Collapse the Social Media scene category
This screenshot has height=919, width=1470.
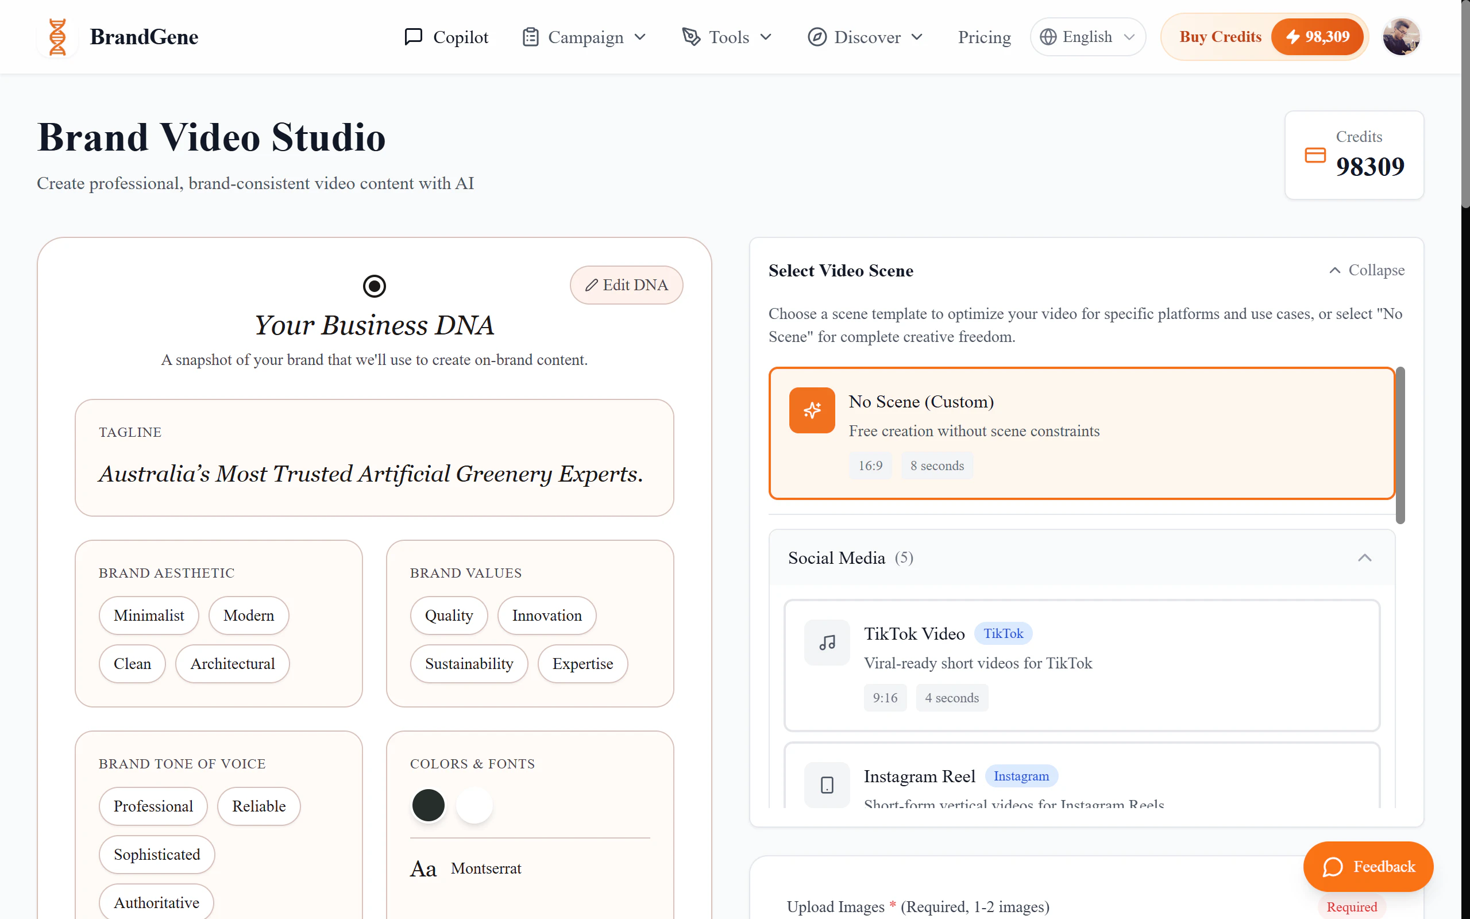click(x=1365, y=557)
